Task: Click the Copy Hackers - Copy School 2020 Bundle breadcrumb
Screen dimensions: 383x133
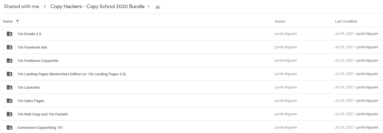Action: point(97,7)
